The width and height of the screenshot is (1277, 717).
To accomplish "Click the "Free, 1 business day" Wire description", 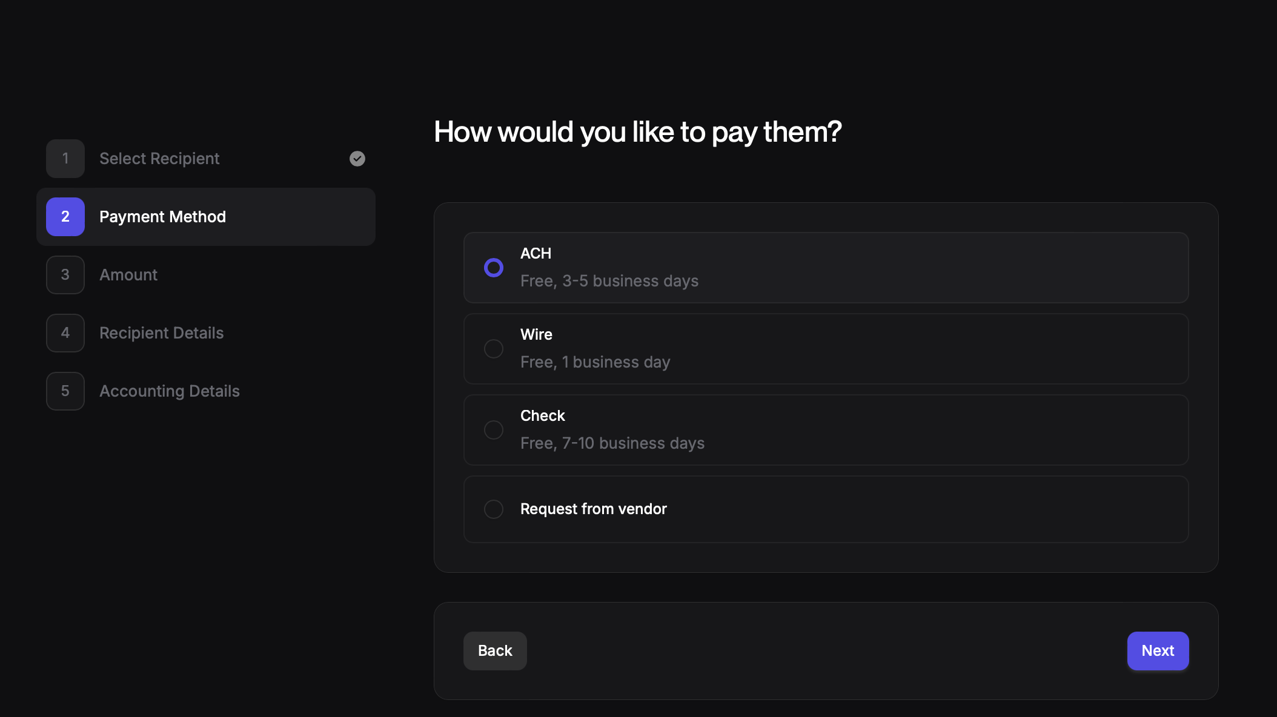I will [x=595, y=362].
